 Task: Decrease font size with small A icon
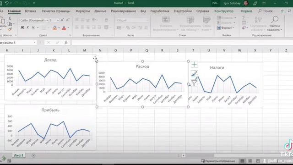pyautogui.click(x=68, y=20)
